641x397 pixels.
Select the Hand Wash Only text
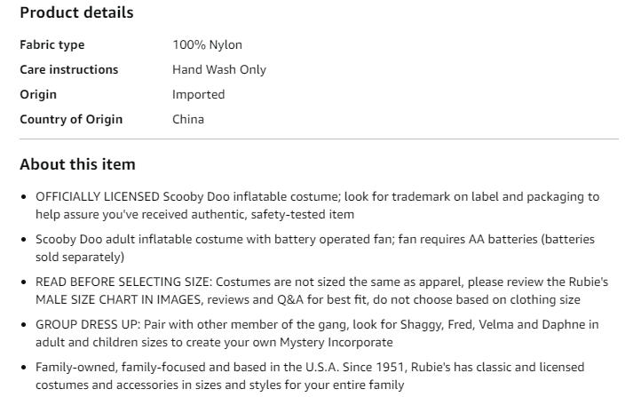tap(219, 70)
